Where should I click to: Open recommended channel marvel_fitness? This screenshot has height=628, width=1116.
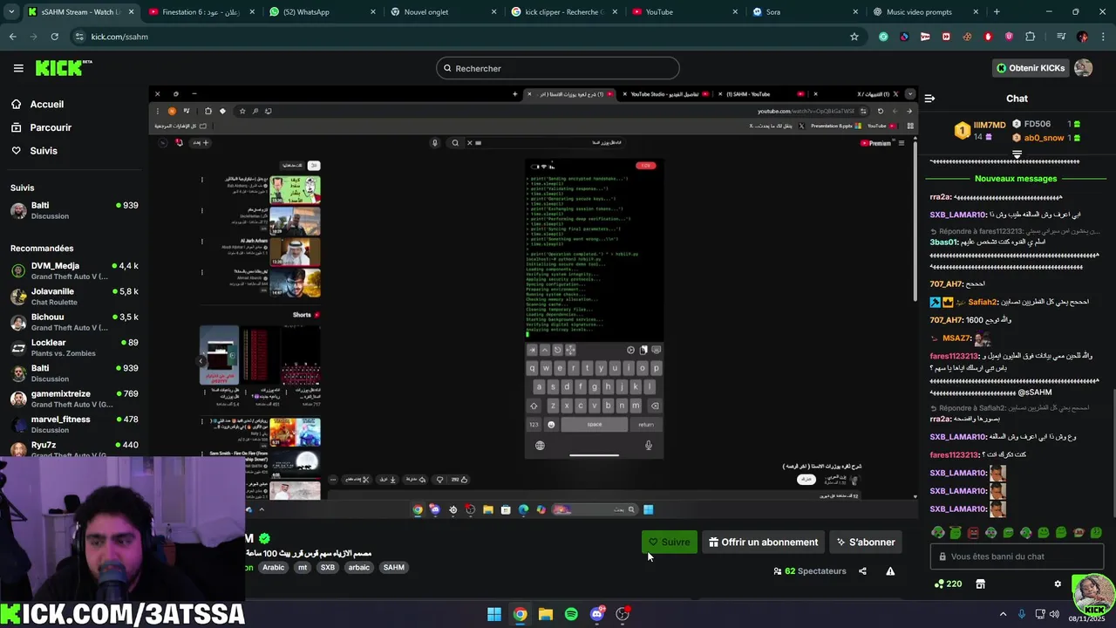point(74,424)
